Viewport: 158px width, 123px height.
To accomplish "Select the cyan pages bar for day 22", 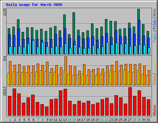I will (107, 48).
